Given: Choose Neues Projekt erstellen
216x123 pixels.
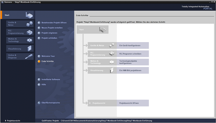Looking at the screenshot, I should coord(52,28).
